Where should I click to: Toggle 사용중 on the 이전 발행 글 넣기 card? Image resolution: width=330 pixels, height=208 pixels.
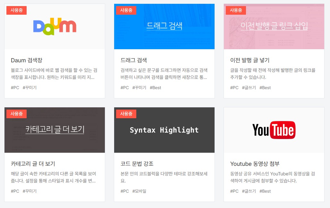236,10
